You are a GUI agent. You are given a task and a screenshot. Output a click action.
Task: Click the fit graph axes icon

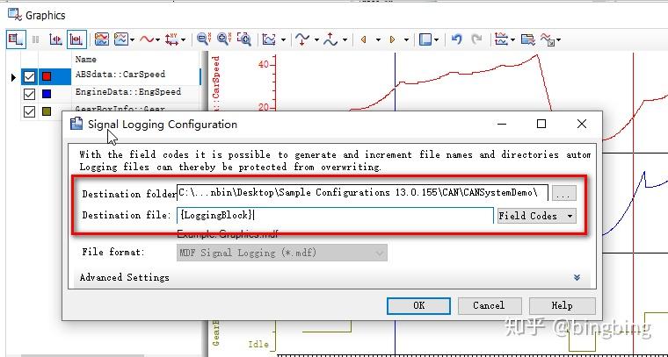tap(269, 39)
